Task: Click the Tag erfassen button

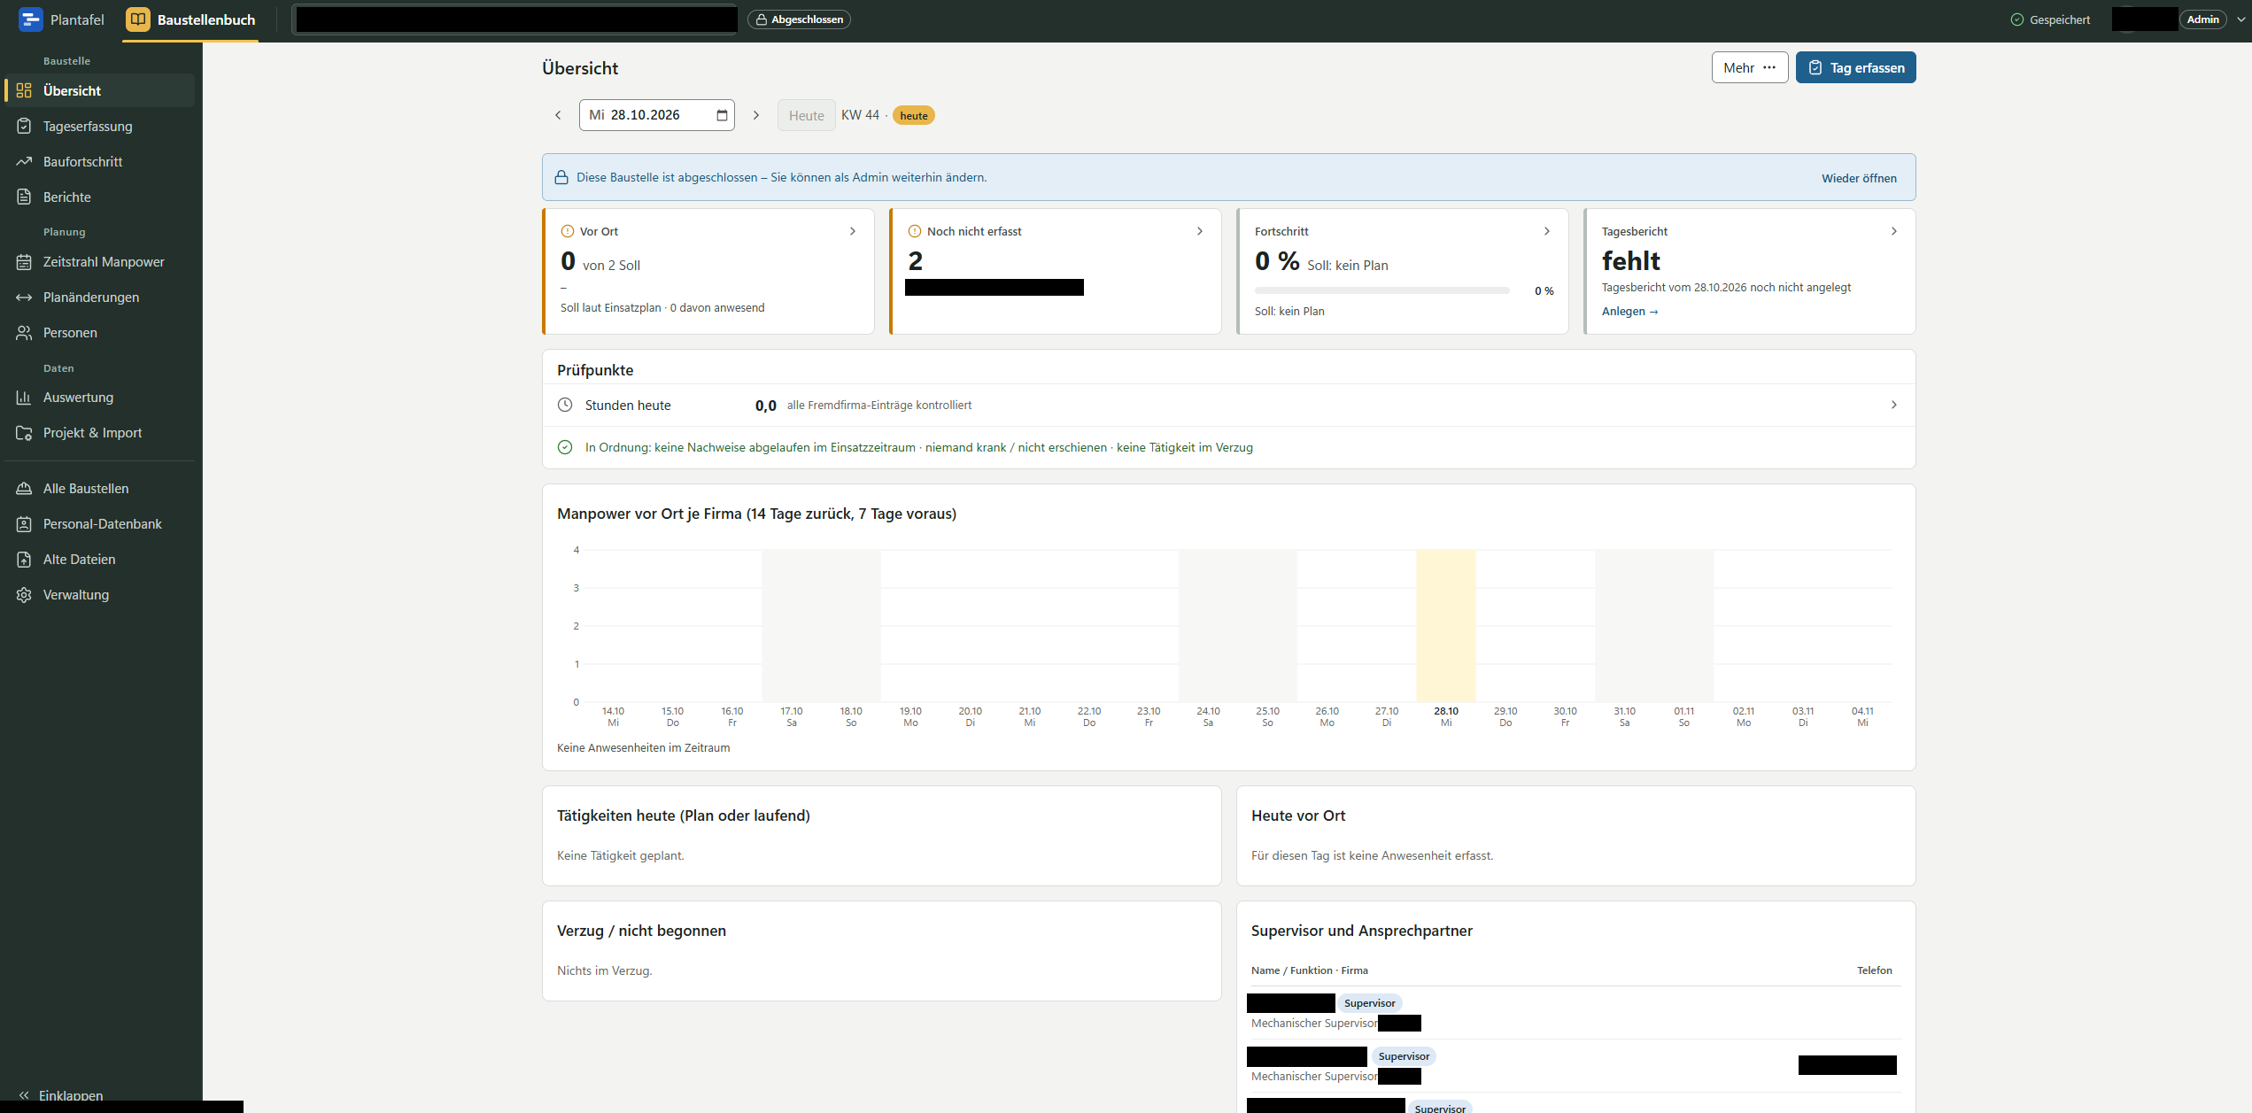Action: 1855,67
